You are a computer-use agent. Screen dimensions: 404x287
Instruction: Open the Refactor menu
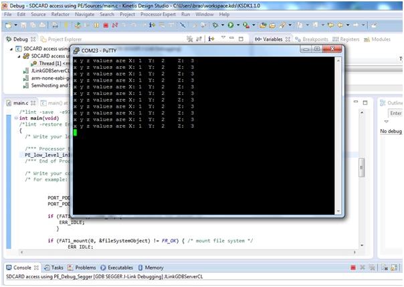pos(61,13)
